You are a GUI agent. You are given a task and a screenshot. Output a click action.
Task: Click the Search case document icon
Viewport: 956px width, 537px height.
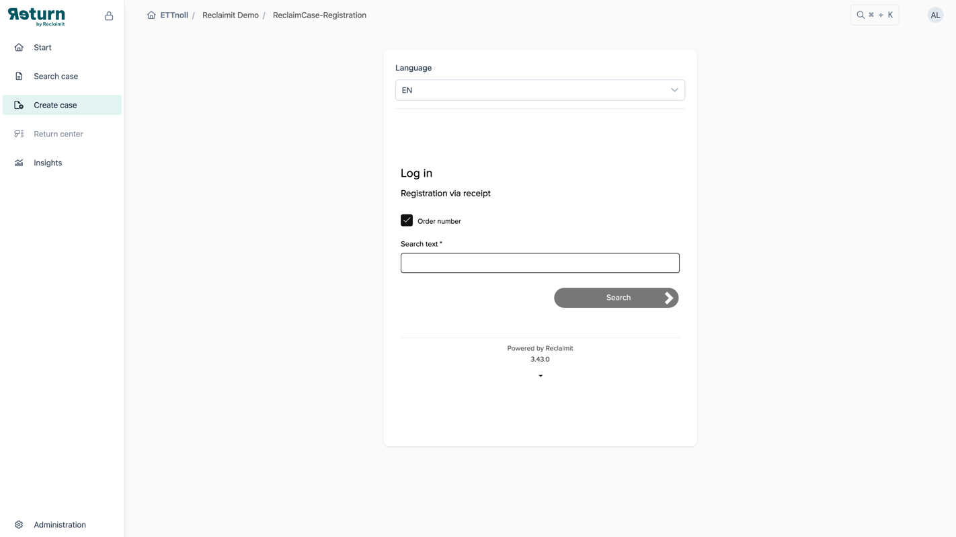click(19, 77)
